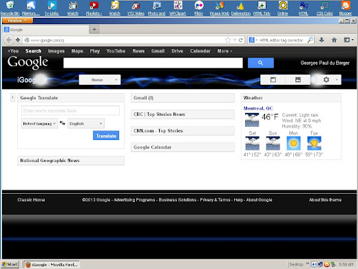358x269 pixels.
Task: Open Gmail in the Google bar
Action: pyautogui.click(x=158, y=51)
